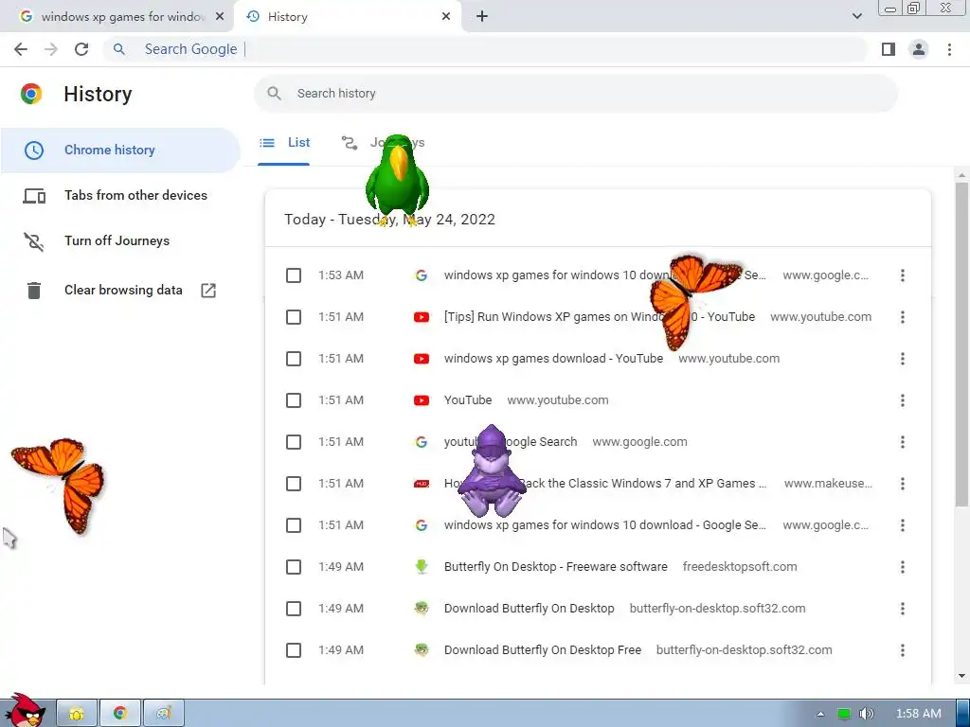
Task: Open Download Butterfly On Desktop Free link
Action: [543, 650]
